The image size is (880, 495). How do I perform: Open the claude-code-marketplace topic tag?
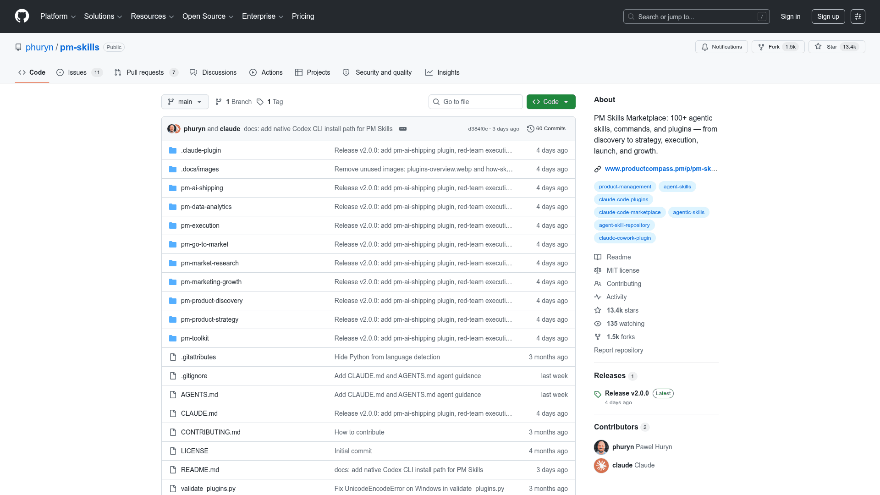pos(630,212)
